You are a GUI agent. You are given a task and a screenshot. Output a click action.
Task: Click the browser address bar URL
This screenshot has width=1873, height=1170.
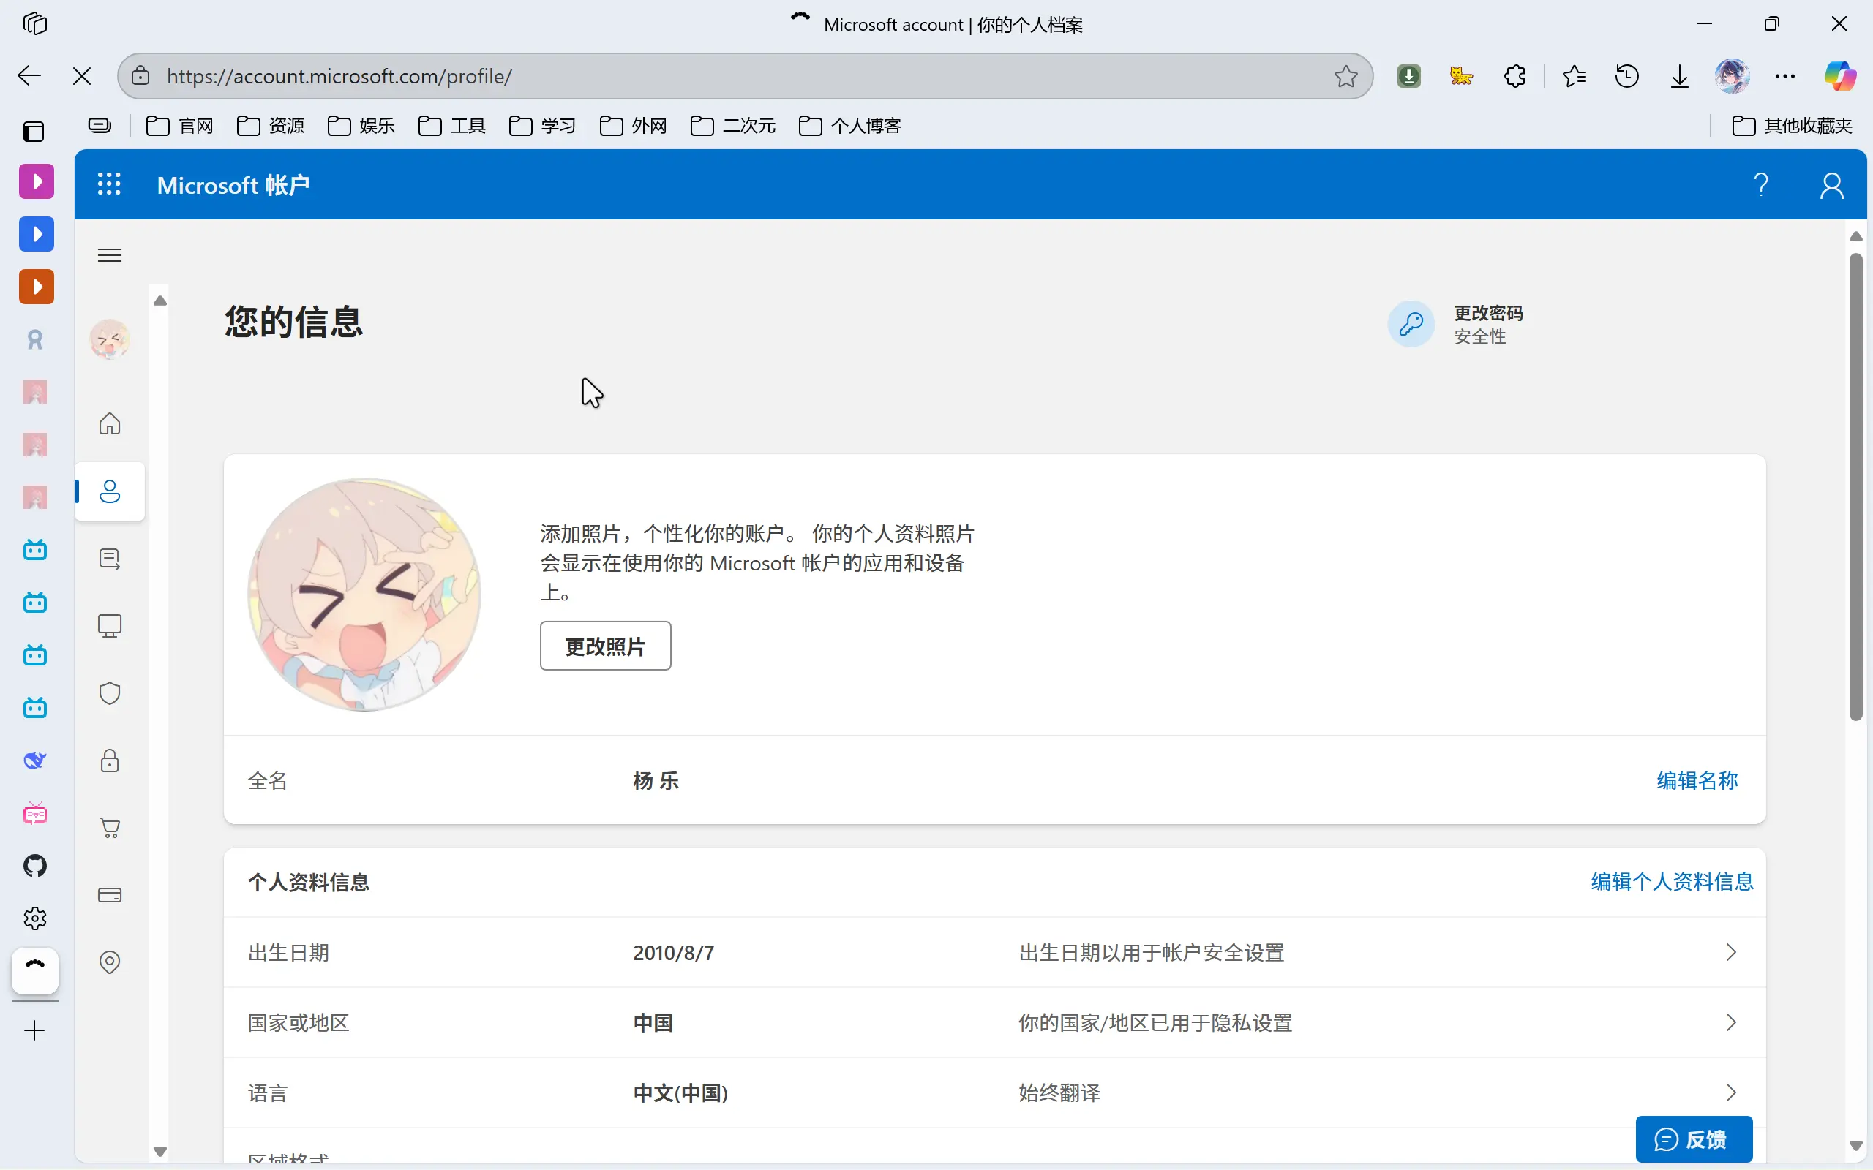click(339, 76)
